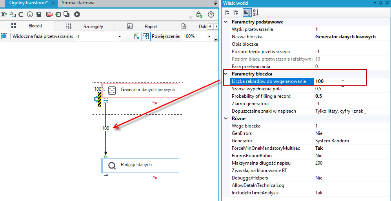The height and width of the screenshot is (201, 391).
Task: Open the C# code icon
Action: click(22, 14)
